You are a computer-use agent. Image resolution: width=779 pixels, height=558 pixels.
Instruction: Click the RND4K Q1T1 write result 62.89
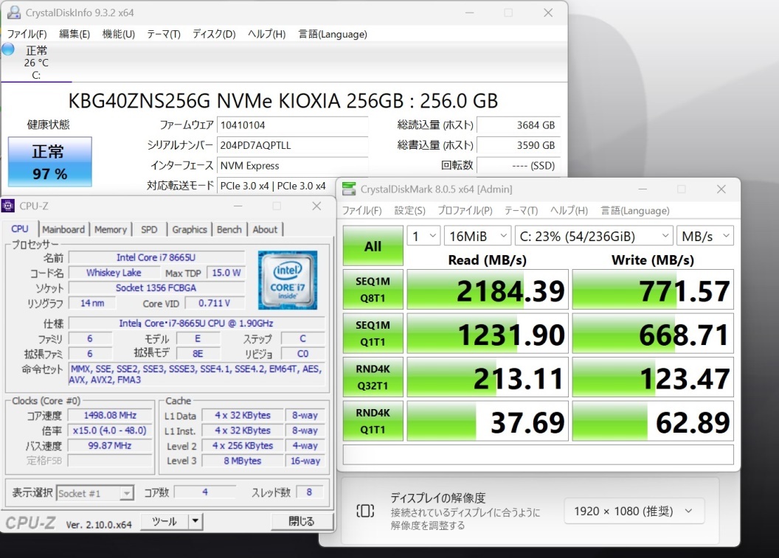pos(653,421)
